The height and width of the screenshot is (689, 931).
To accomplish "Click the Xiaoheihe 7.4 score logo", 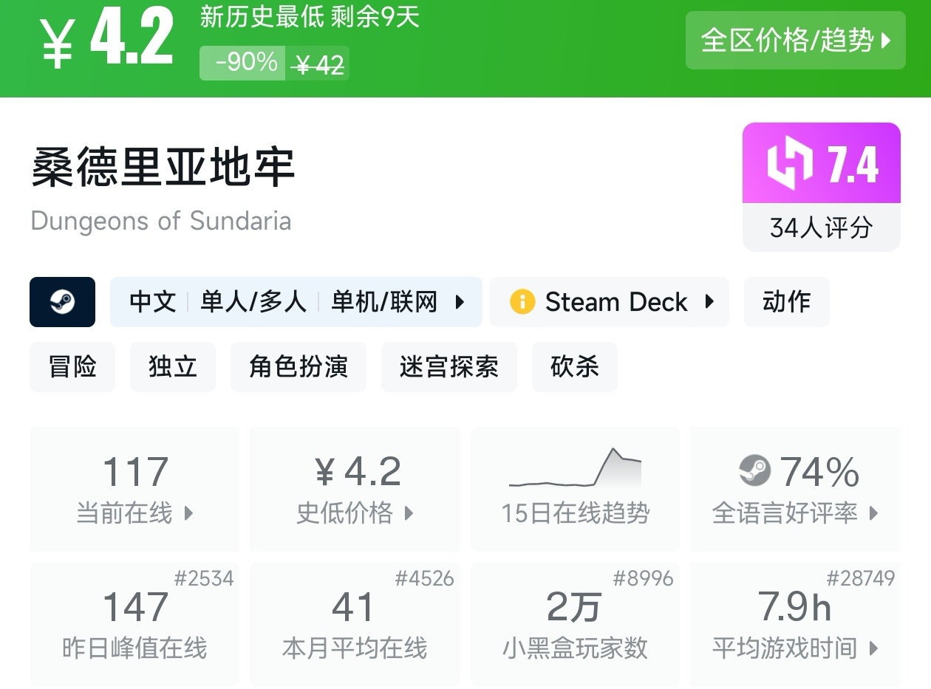I will 789,163.
